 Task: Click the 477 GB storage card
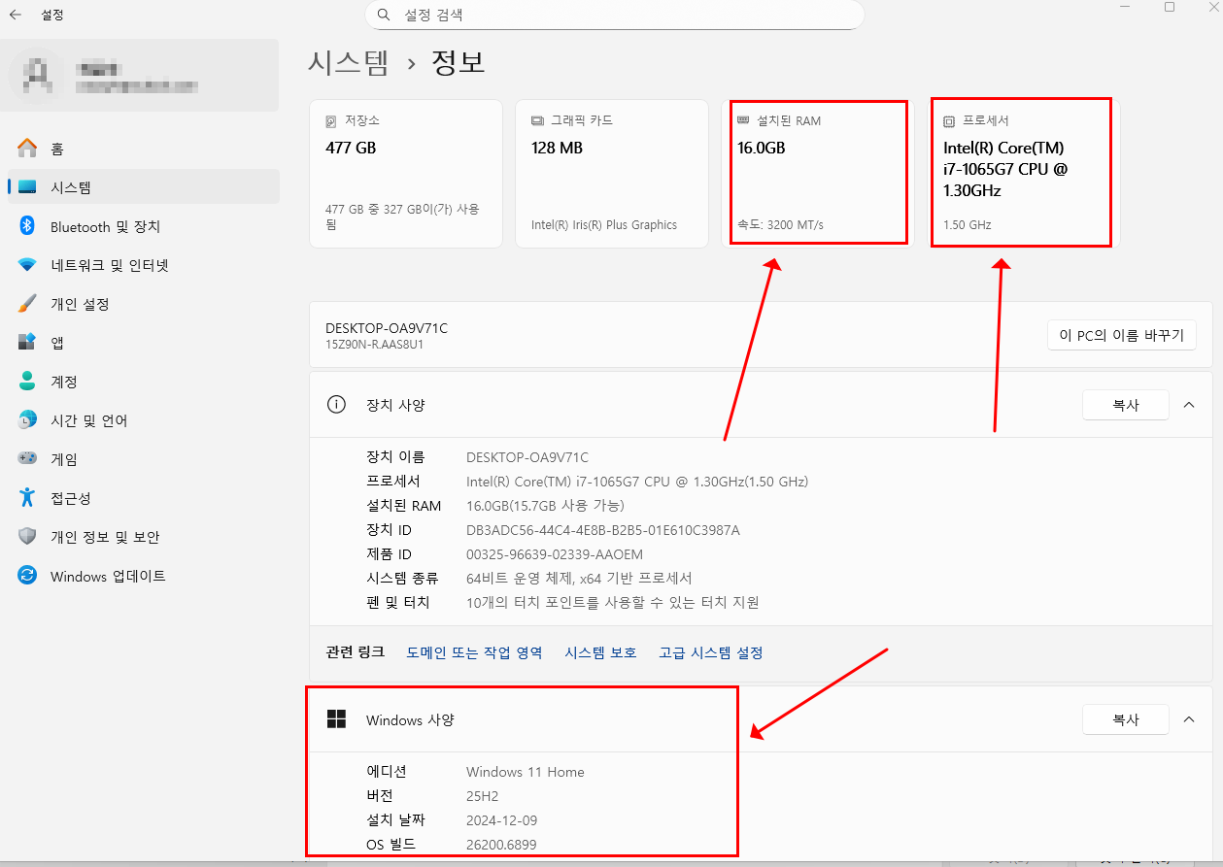pos(406,174)
